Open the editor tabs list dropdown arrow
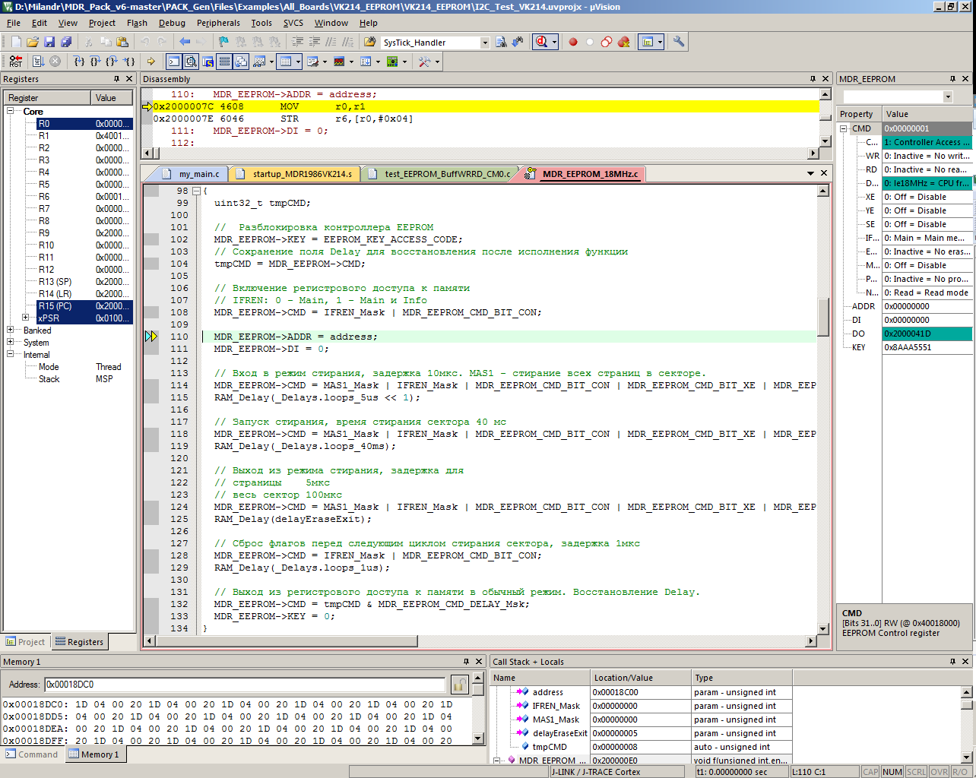 [810, 173]
